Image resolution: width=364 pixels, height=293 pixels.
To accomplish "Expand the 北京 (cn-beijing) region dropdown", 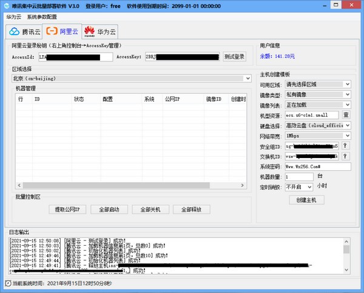I will [x=248, y=78].
